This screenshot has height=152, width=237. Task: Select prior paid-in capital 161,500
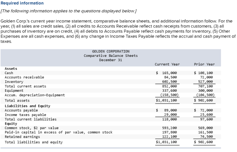tap(206, 132)
